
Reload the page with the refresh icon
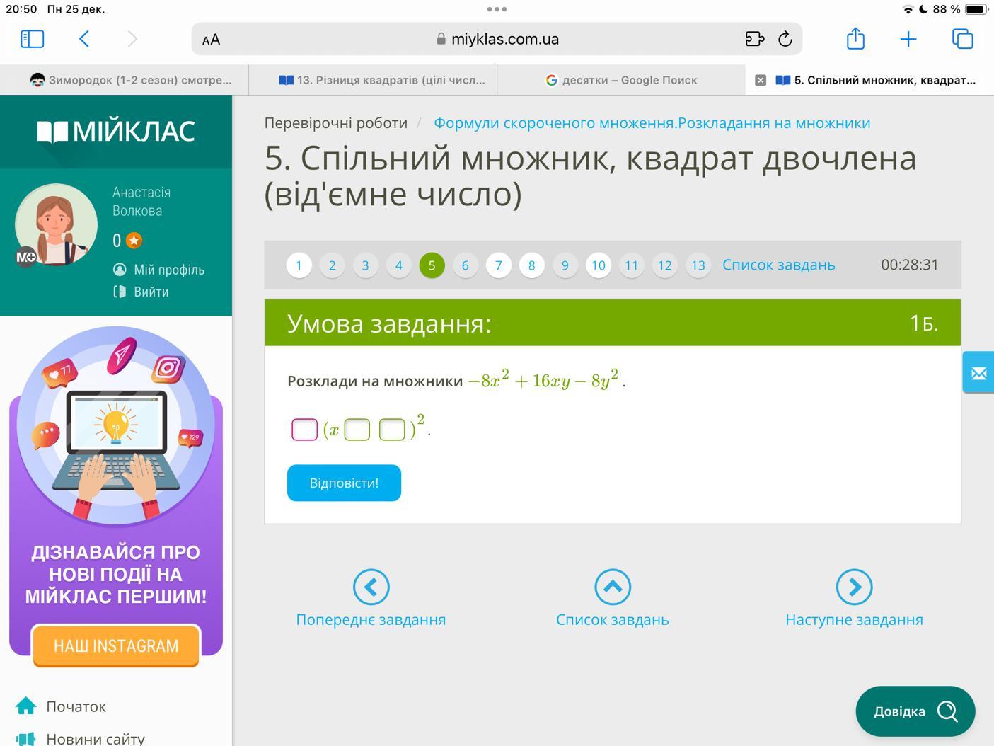point(785,39)
